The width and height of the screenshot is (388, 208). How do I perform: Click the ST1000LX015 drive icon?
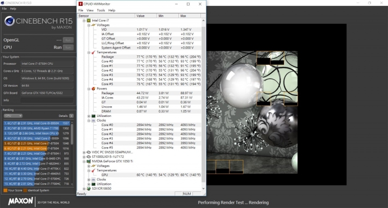pyautogui.click(x=88, y=157)
